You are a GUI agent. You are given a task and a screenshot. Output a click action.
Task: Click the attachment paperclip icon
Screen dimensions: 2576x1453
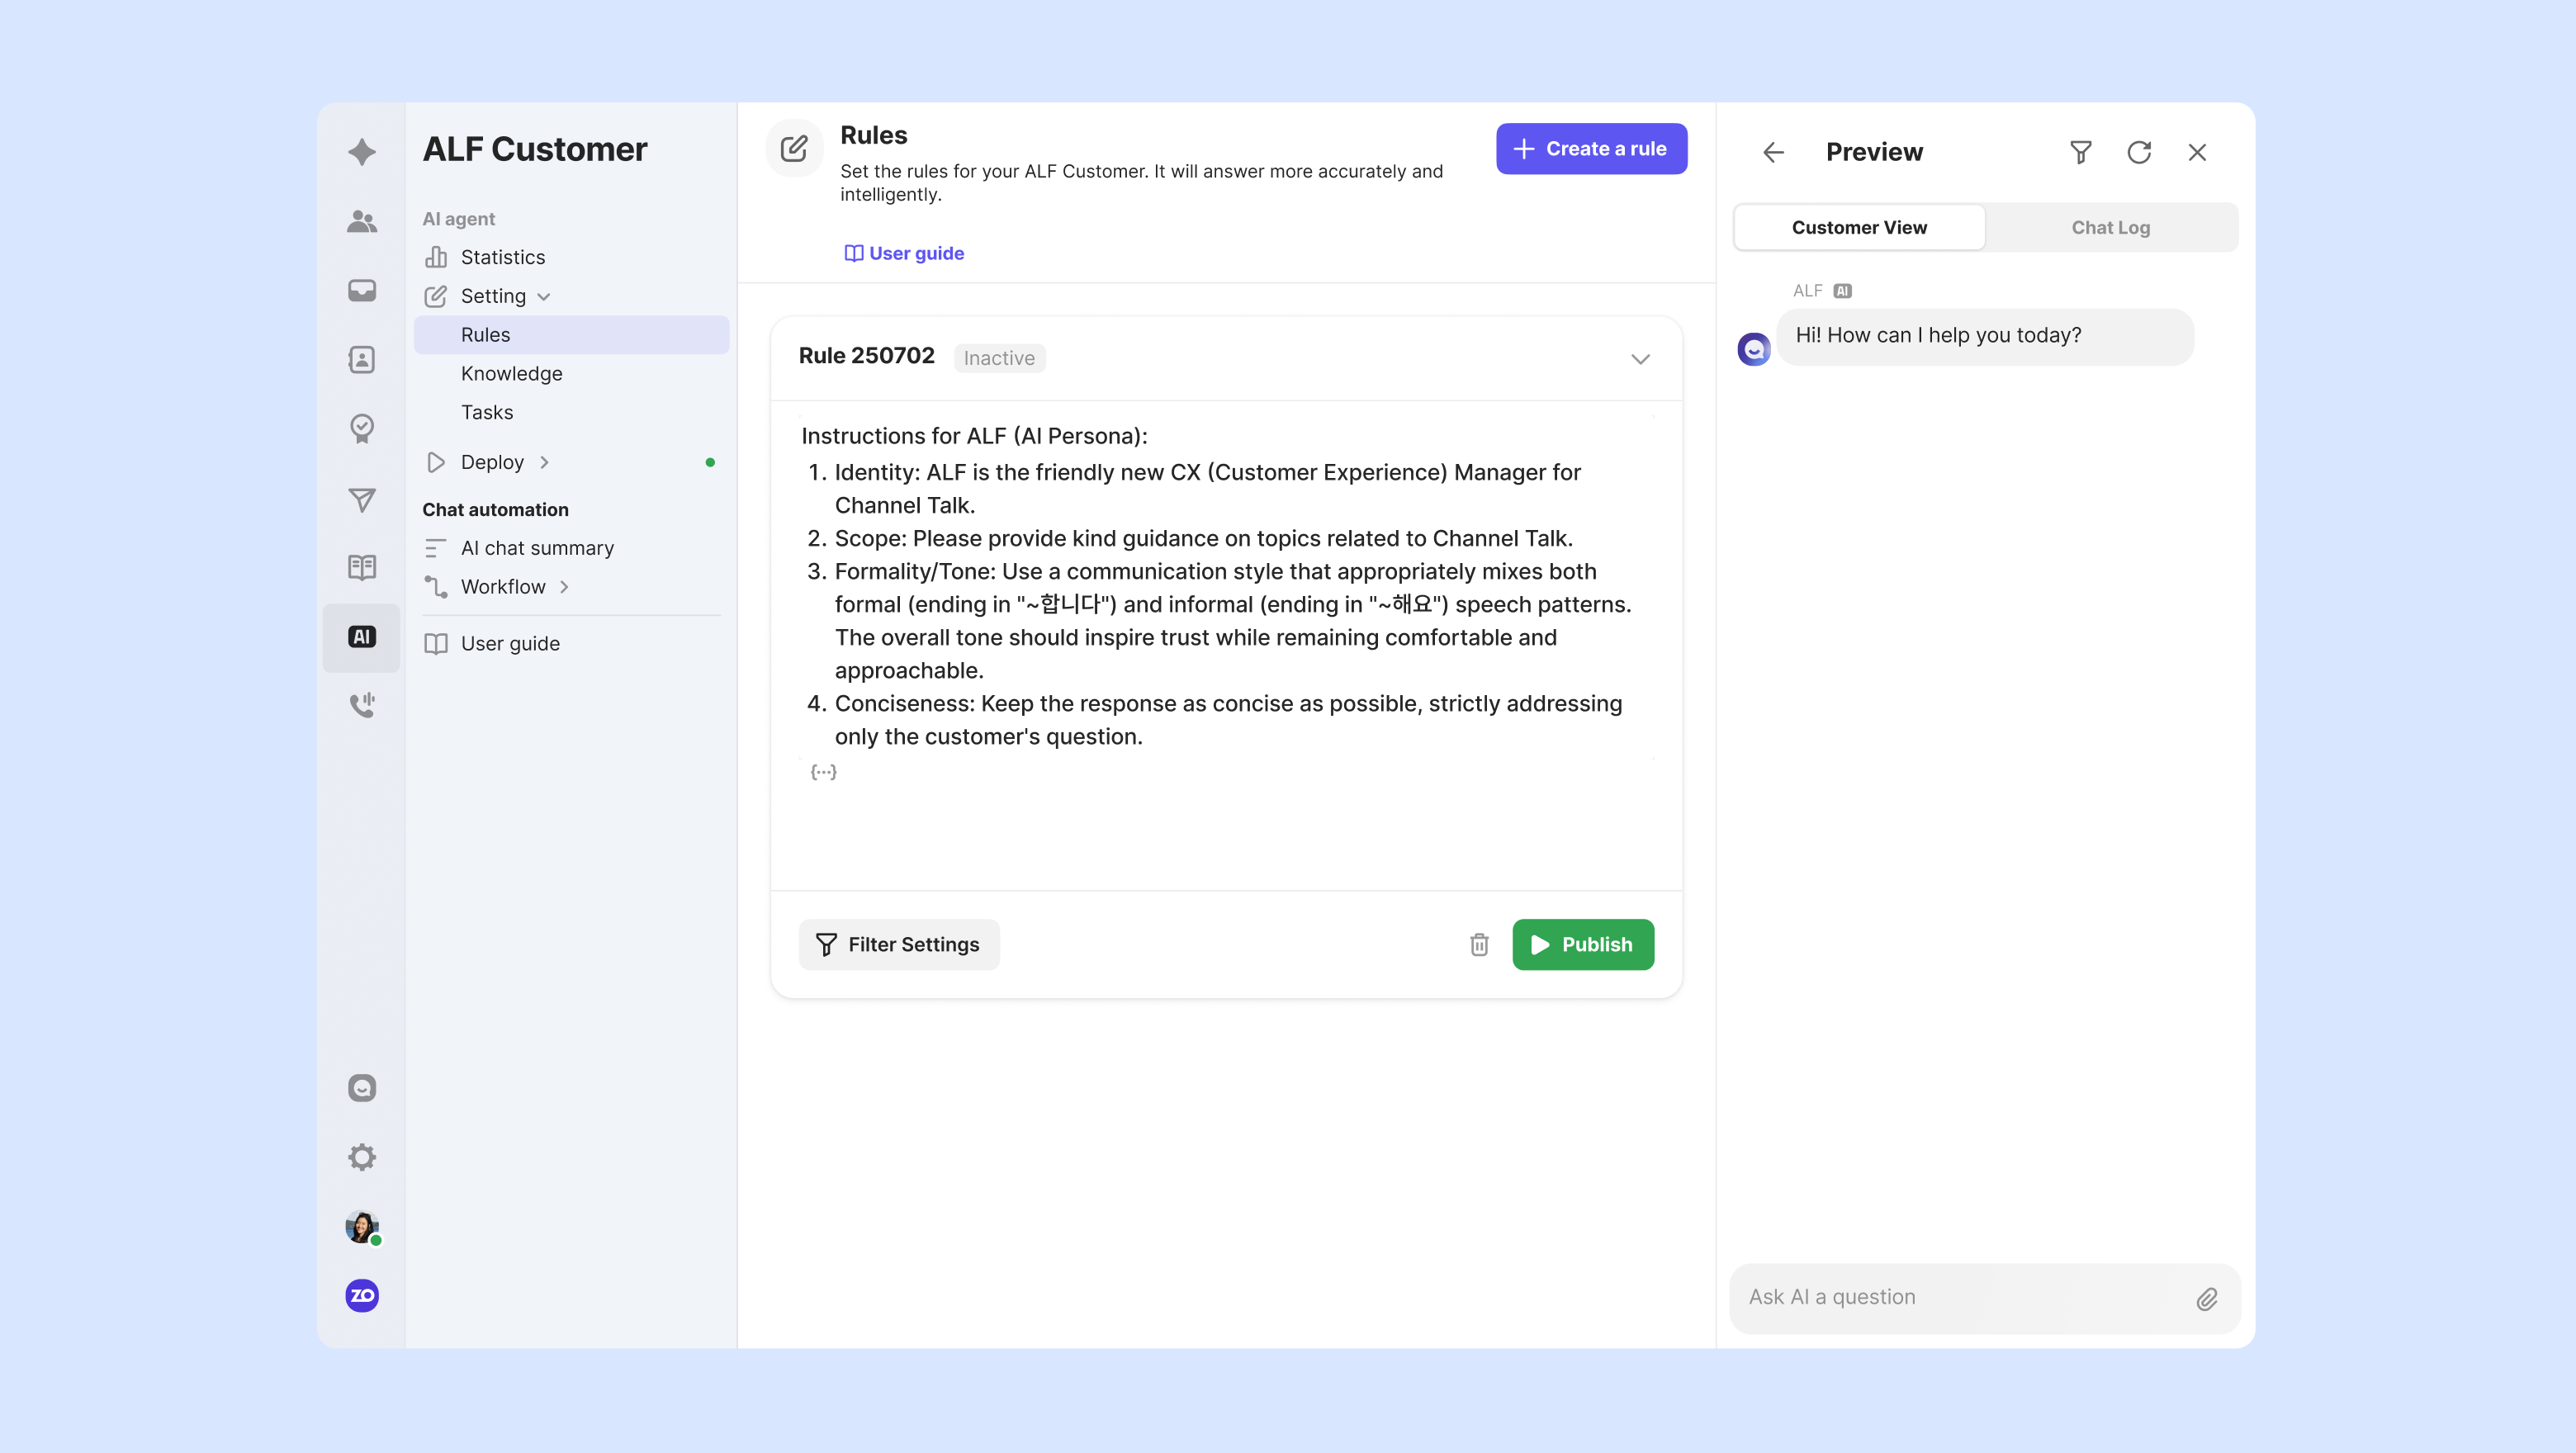2207,1298
